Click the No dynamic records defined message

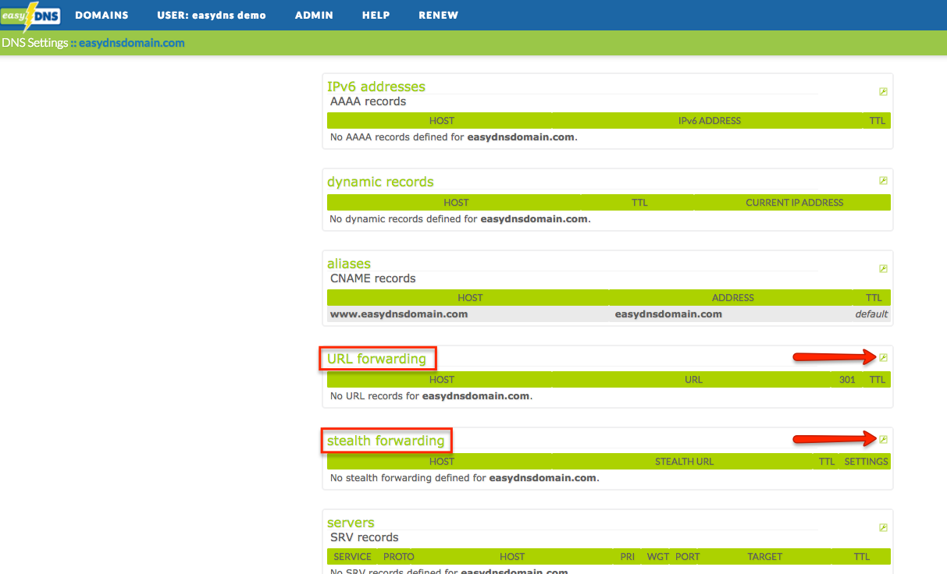(460, 219)
